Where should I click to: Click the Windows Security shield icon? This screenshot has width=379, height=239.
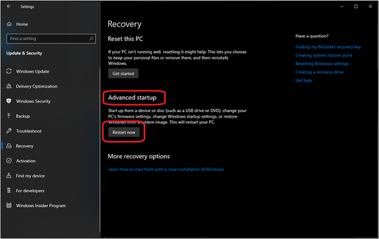click(9, 101)
